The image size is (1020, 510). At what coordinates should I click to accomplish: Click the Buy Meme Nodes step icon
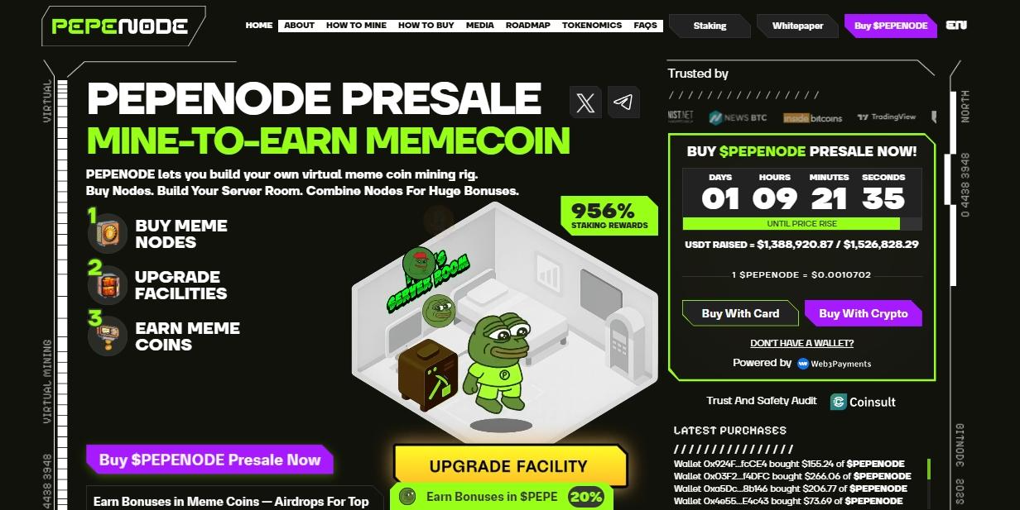pos(108,234)
